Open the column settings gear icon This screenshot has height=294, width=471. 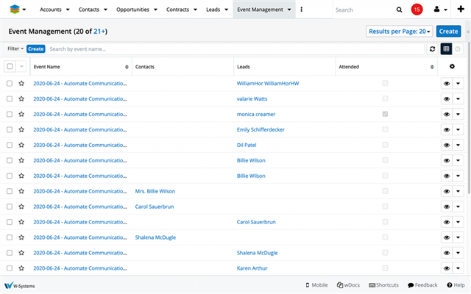[452, 67]
